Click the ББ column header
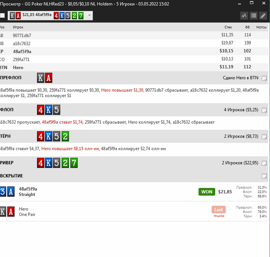Screen dimensions: 270x257 248,27
